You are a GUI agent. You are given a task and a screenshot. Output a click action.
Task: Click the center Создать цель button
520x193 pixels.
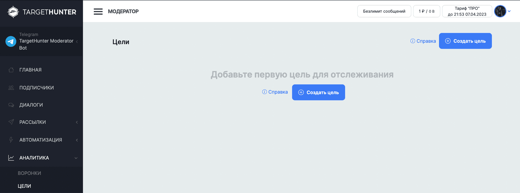pos(318,92)
